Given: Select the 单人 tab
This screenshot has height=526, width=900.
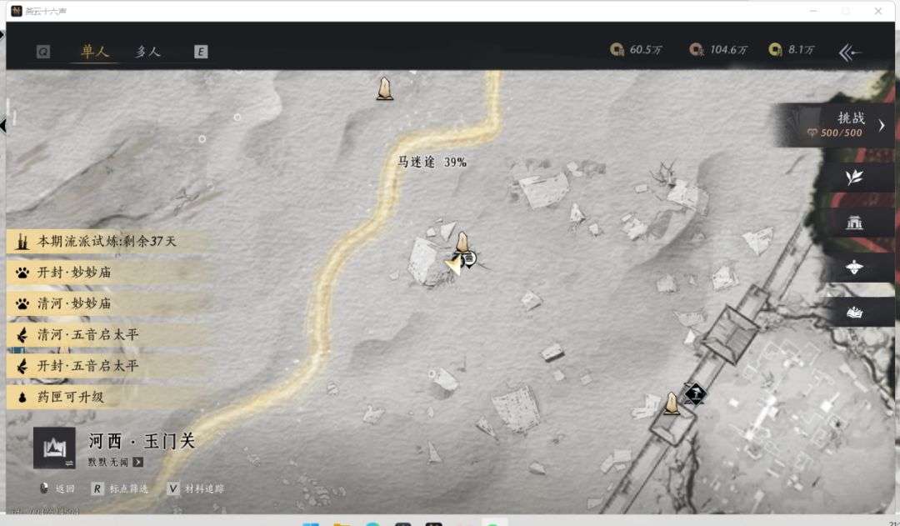Looking at the screenshot, I should pyautogui.click(x=95, y=51).
